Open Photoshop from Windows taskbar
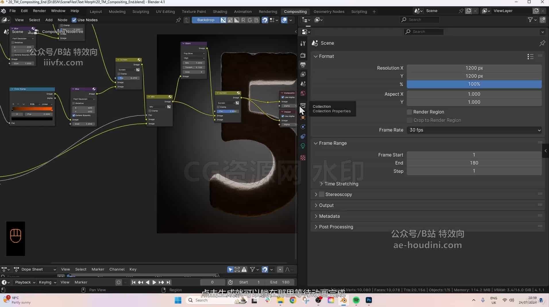This screenshot has width=549, height=307. click(369, 300)
